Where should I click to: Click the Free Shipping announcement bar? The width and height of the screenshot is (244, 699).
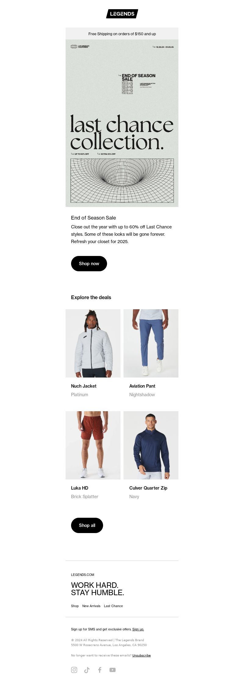click(x=122, y=34)
